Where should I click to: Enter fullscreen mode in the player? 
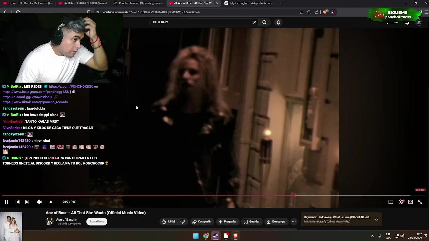420,202
